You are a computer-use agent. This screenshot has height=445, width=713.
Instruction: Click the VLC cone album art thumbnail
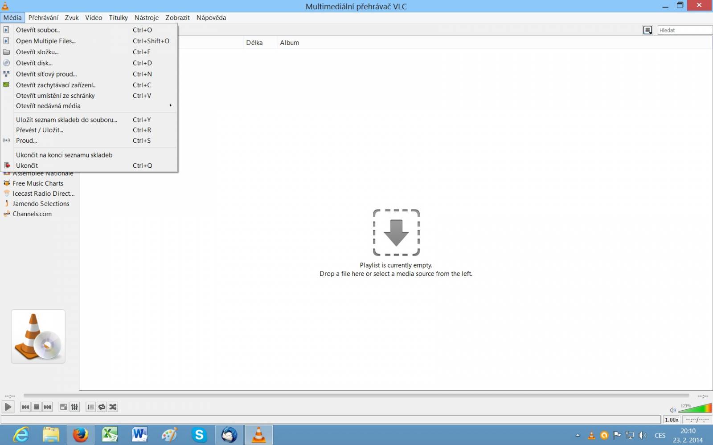click(38, 336)
